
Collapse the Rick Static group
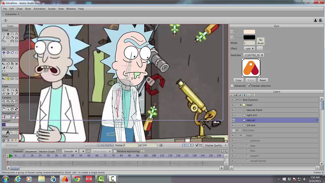pyautogui.click(x=237, y=130)
